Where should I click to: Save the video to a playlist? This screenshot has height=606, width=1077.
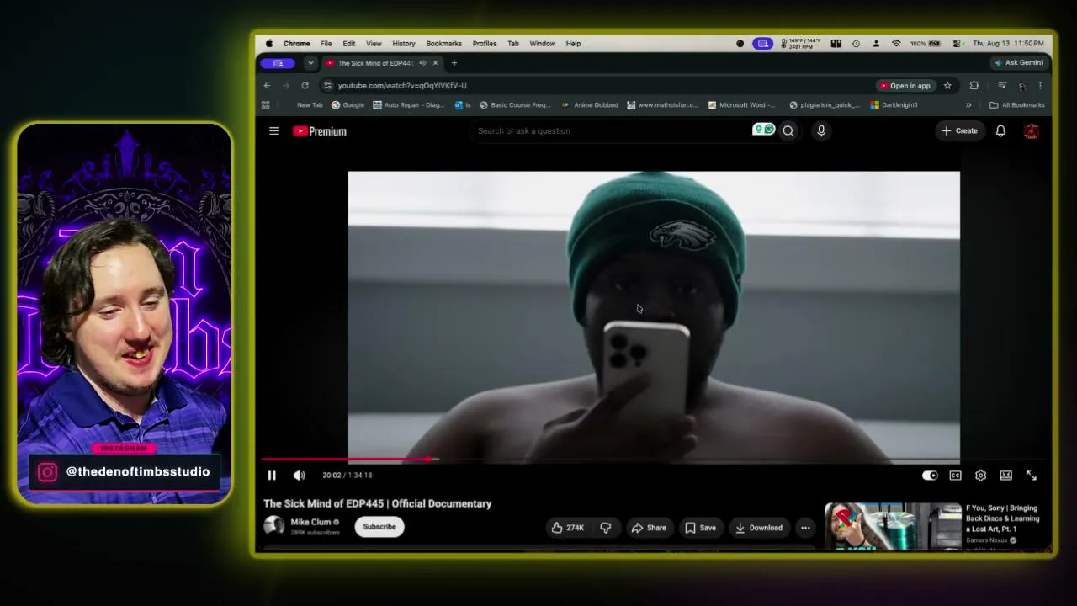700,528
